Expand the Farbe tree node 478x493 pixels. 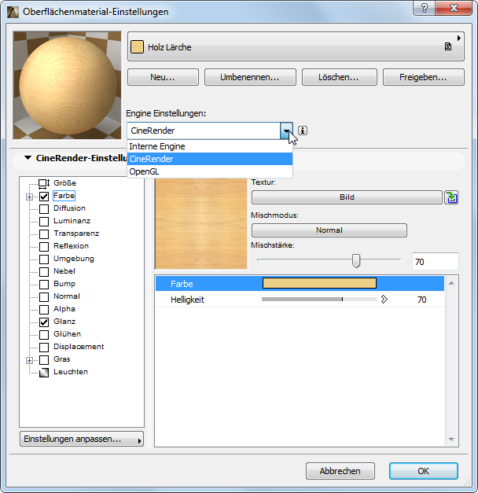pyautogui.click(x=29, y=197)
